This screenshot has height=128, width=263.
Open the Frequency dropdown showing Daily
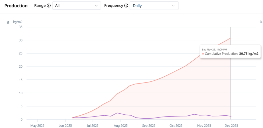(154, 6)
